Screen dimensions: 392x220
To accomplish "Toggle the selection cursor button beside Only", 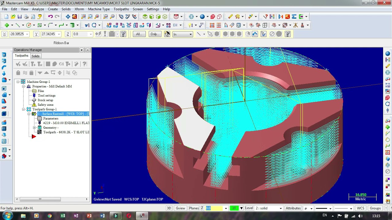I will [167, 34].
